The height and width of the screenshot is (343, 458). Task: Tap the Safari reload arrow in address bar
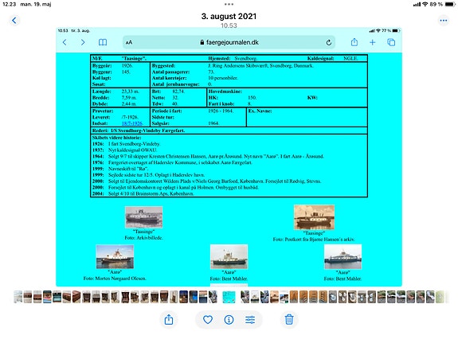click(x=329, y=43)
